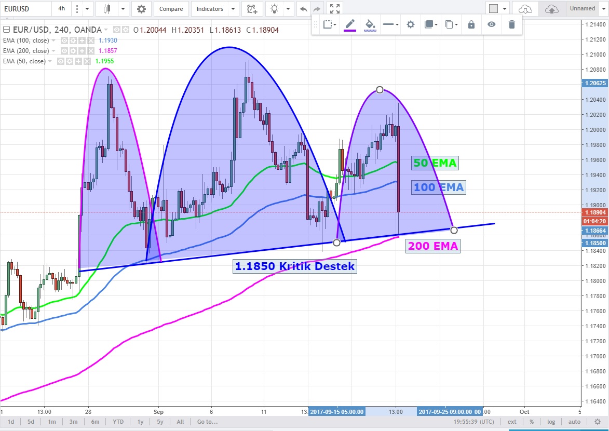Screen dimensions: 609x431
Task: Undo the last action with the arrow
Action: (303, 9)
